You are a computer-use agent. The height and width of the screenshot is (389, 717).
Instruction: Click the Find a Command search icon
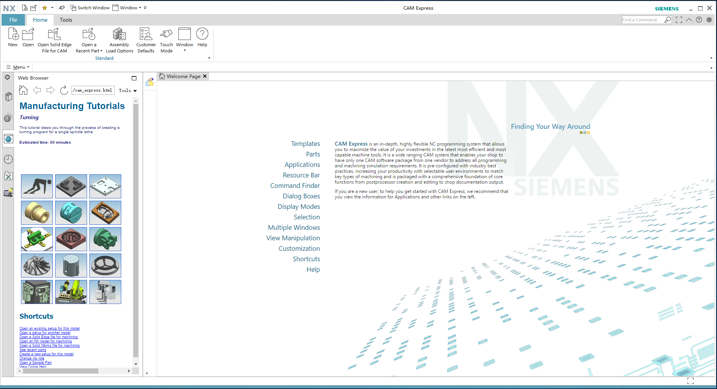pyautogui.click(x=668, y=20)
